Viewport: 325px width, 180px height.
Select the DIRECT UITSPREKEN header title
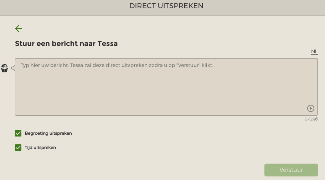[x=166, y=6]
